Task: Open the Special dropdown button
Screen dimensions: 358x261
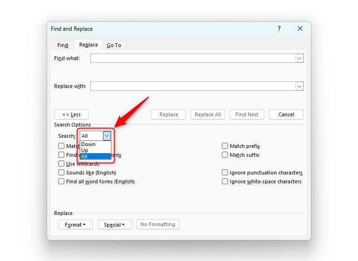Action: tap(115, 225)
